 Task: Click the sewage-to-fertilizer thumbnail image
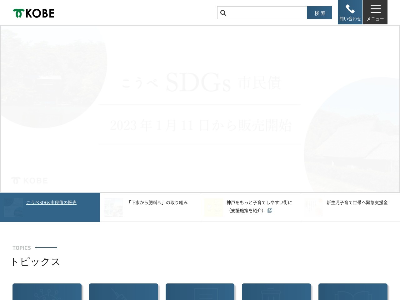pos(114,207)
